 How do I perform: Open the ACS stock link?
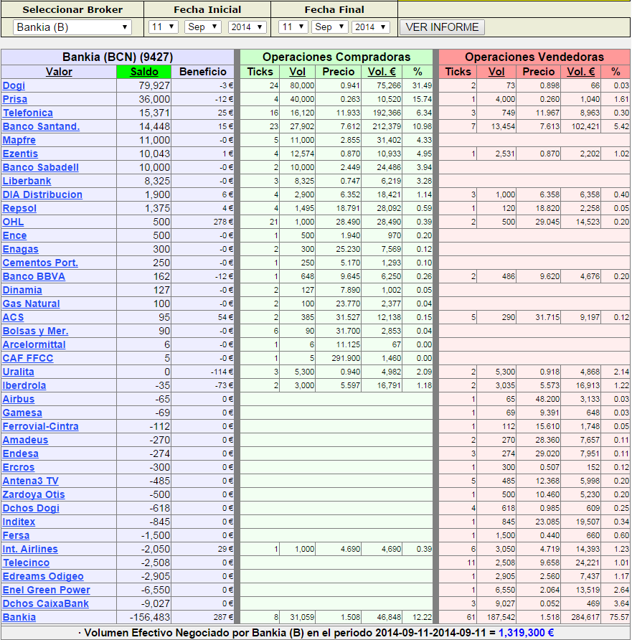[13, 318]
